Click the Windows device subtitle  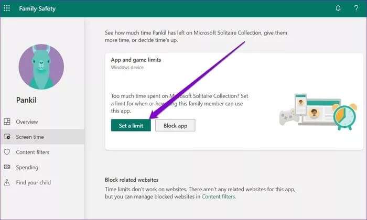[x=127, y=68]
